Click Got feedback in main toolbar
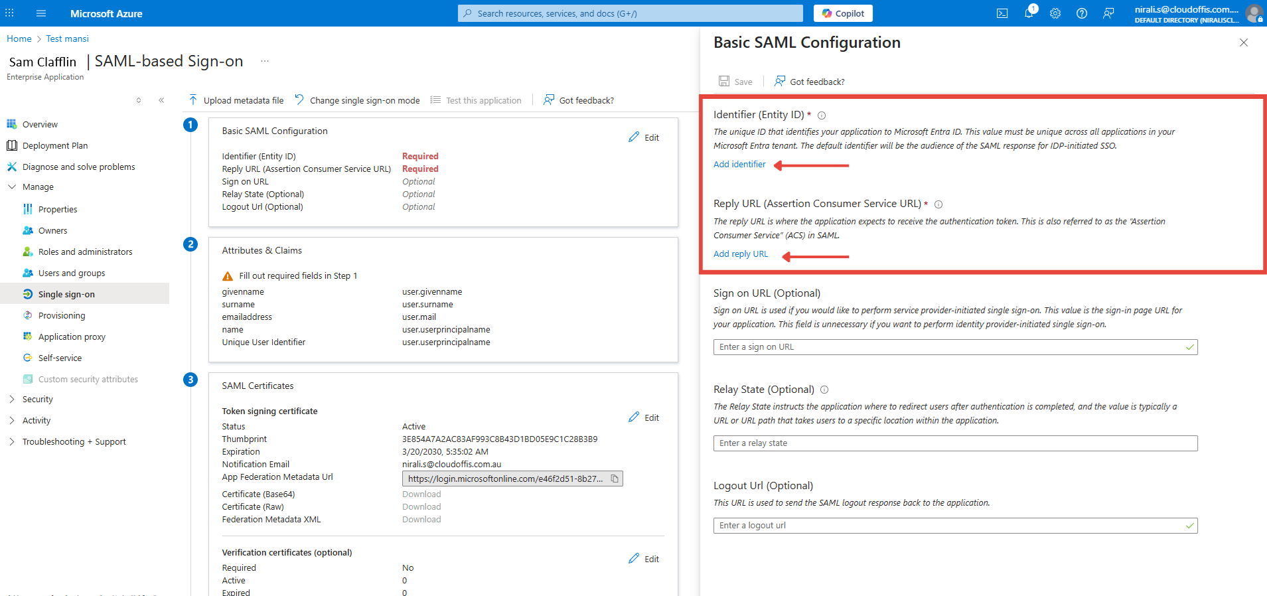Screen dimensions: 1267x596 tap(579, 100)
